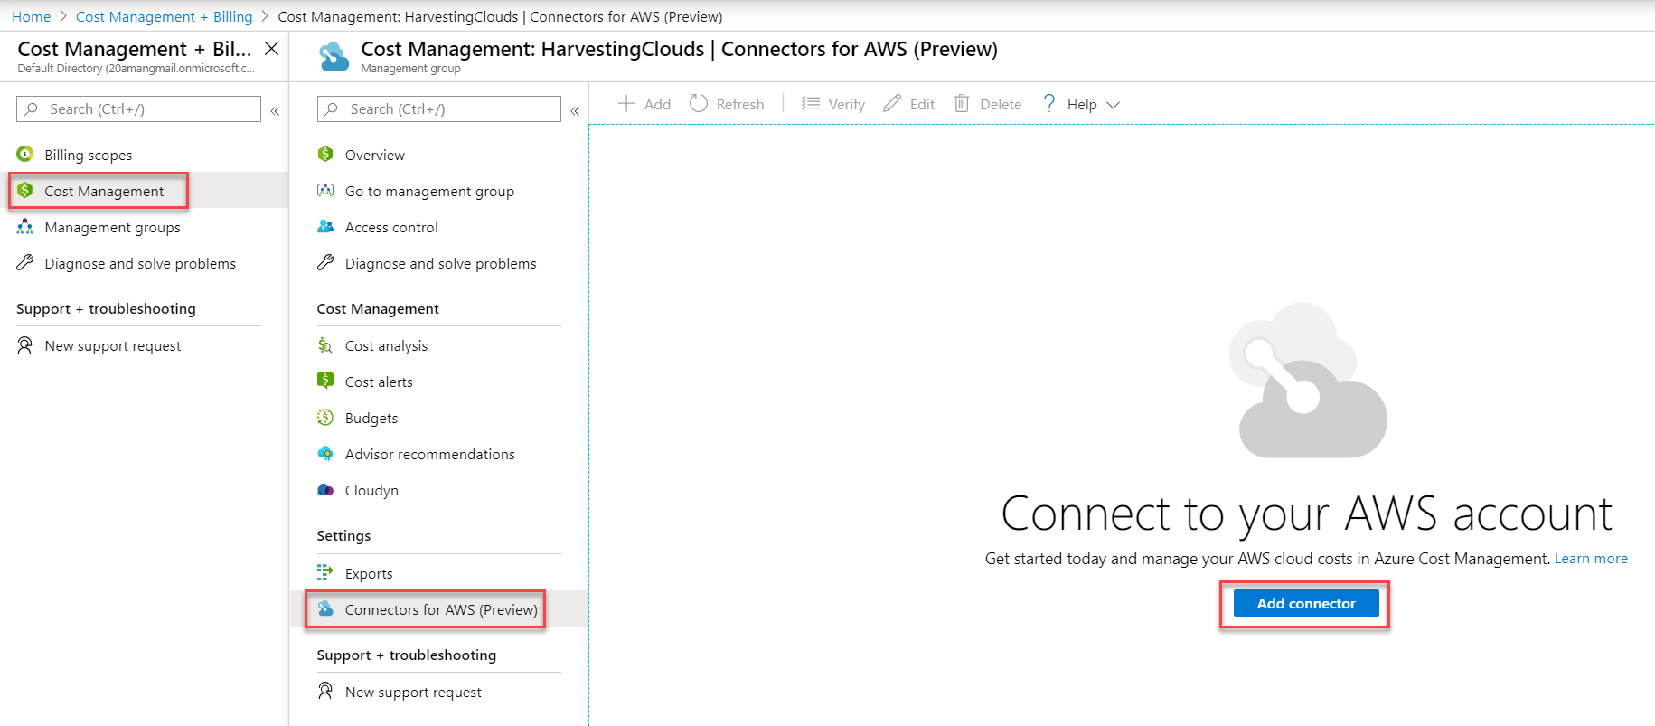
Task: Click the New support request icon in left panel
Action: 25,345
